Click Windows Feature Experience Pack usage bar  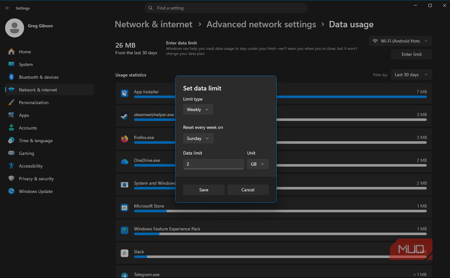click(x=280, y=234)
